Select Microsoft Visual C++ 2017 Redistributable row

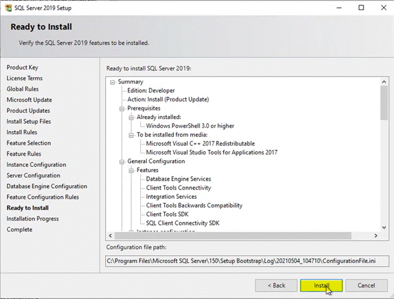pyautogui.click(x=201, y=144)
